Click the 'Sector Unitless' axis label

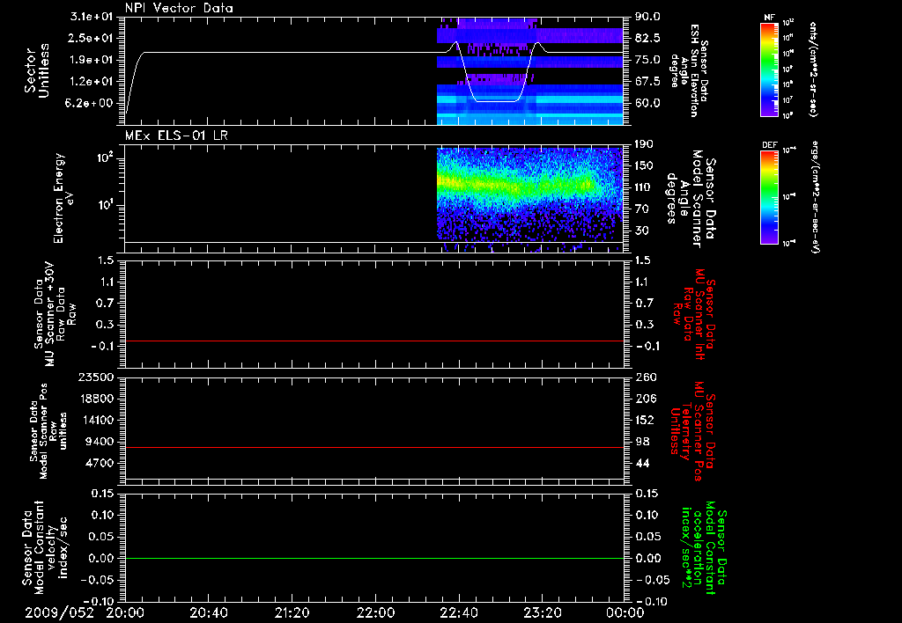coord(37,70)
